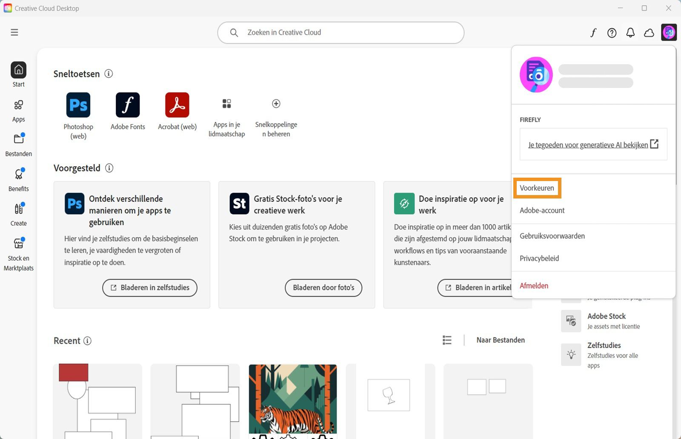Open the Adobe Fonts shortcut
Viewport: 681px width, 439px height.
coord(127,105)
